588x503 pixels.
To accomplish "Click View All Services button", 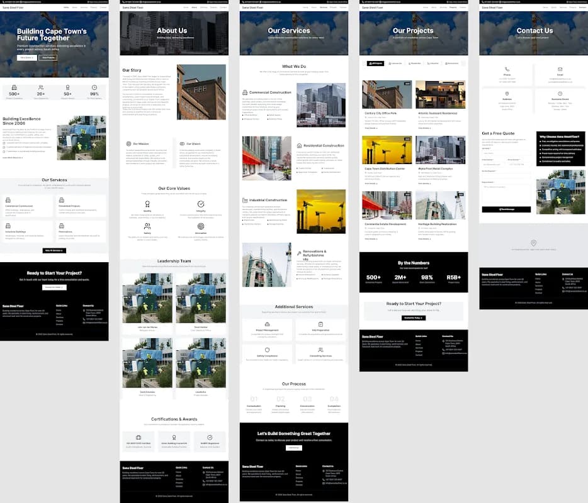I will (54, 251).
